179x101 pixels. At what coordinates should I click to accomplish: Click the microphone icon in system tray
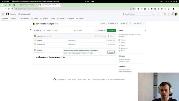[x=174, y=1]
